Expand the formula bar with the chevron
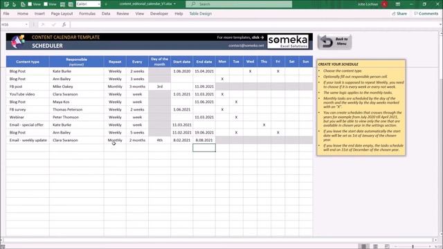Image resolution: width=443 pixels, height=249 pixels. point(440,25)
